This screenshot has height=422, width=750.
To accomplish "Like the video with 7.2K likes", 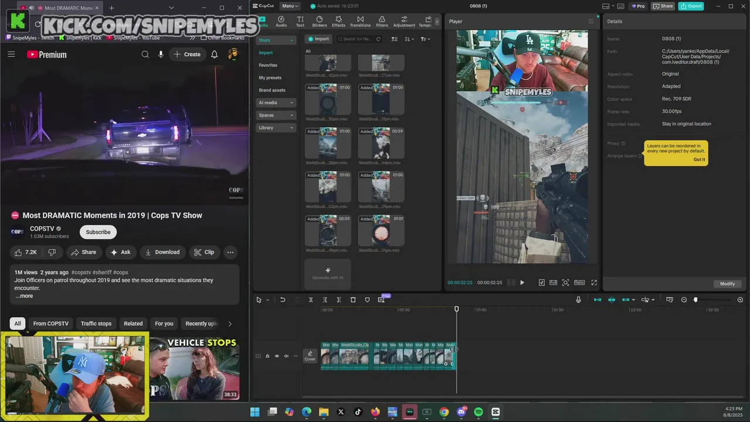I will [26, 252].
